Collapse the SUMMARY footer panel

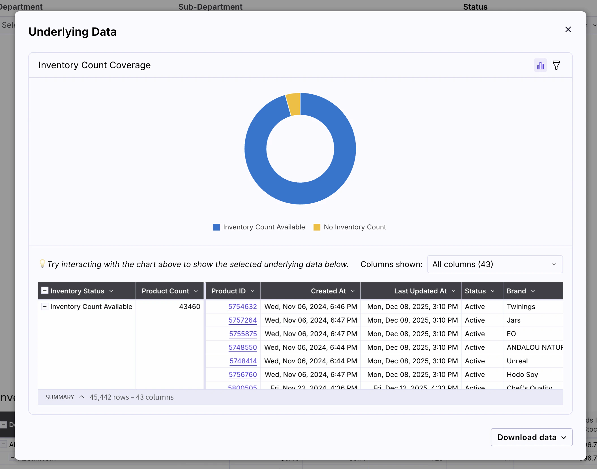(82, 397)
